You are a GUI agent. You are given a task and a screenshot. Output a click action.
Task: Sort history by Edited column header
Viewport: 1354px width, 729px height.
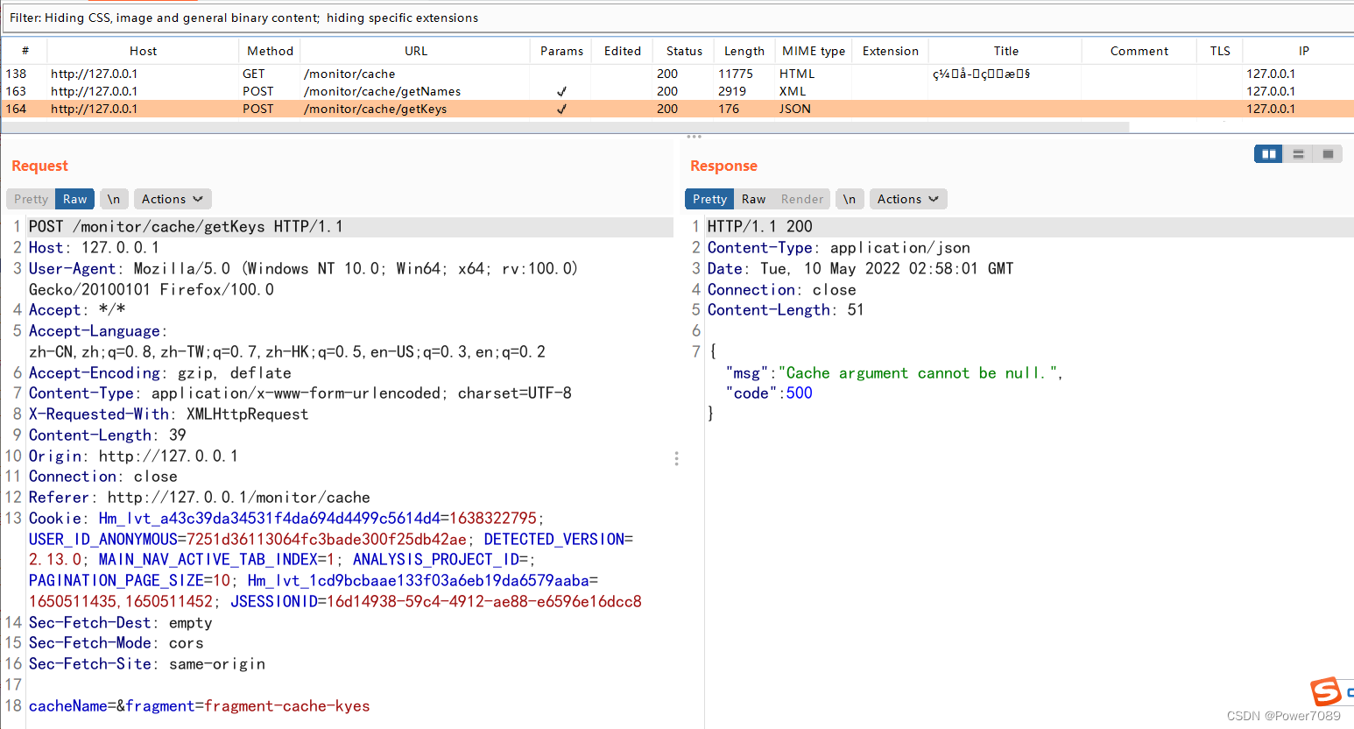(x=623, y=51)
